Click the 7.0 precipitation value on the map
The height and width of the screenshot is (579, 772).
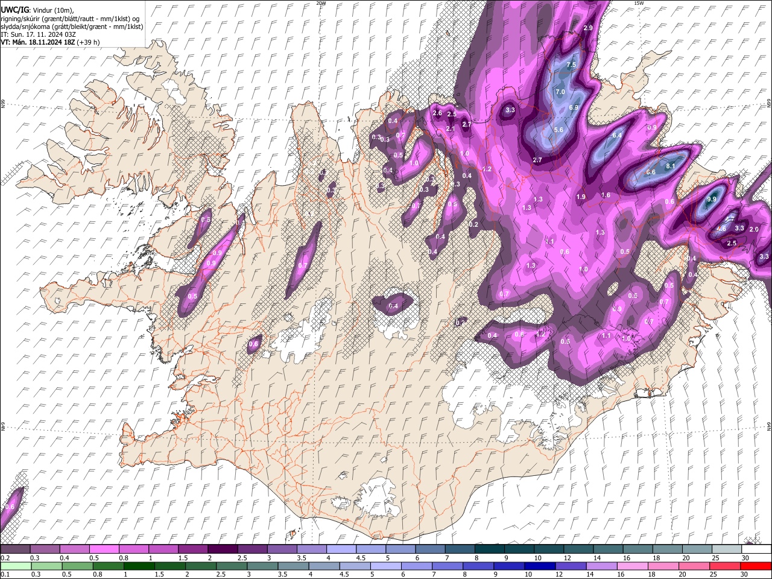point(560,92)
